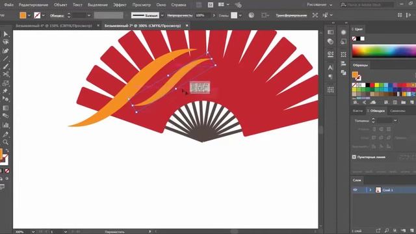Click the Трансформирование button
The image size is (416, 234).
(291, 16)
